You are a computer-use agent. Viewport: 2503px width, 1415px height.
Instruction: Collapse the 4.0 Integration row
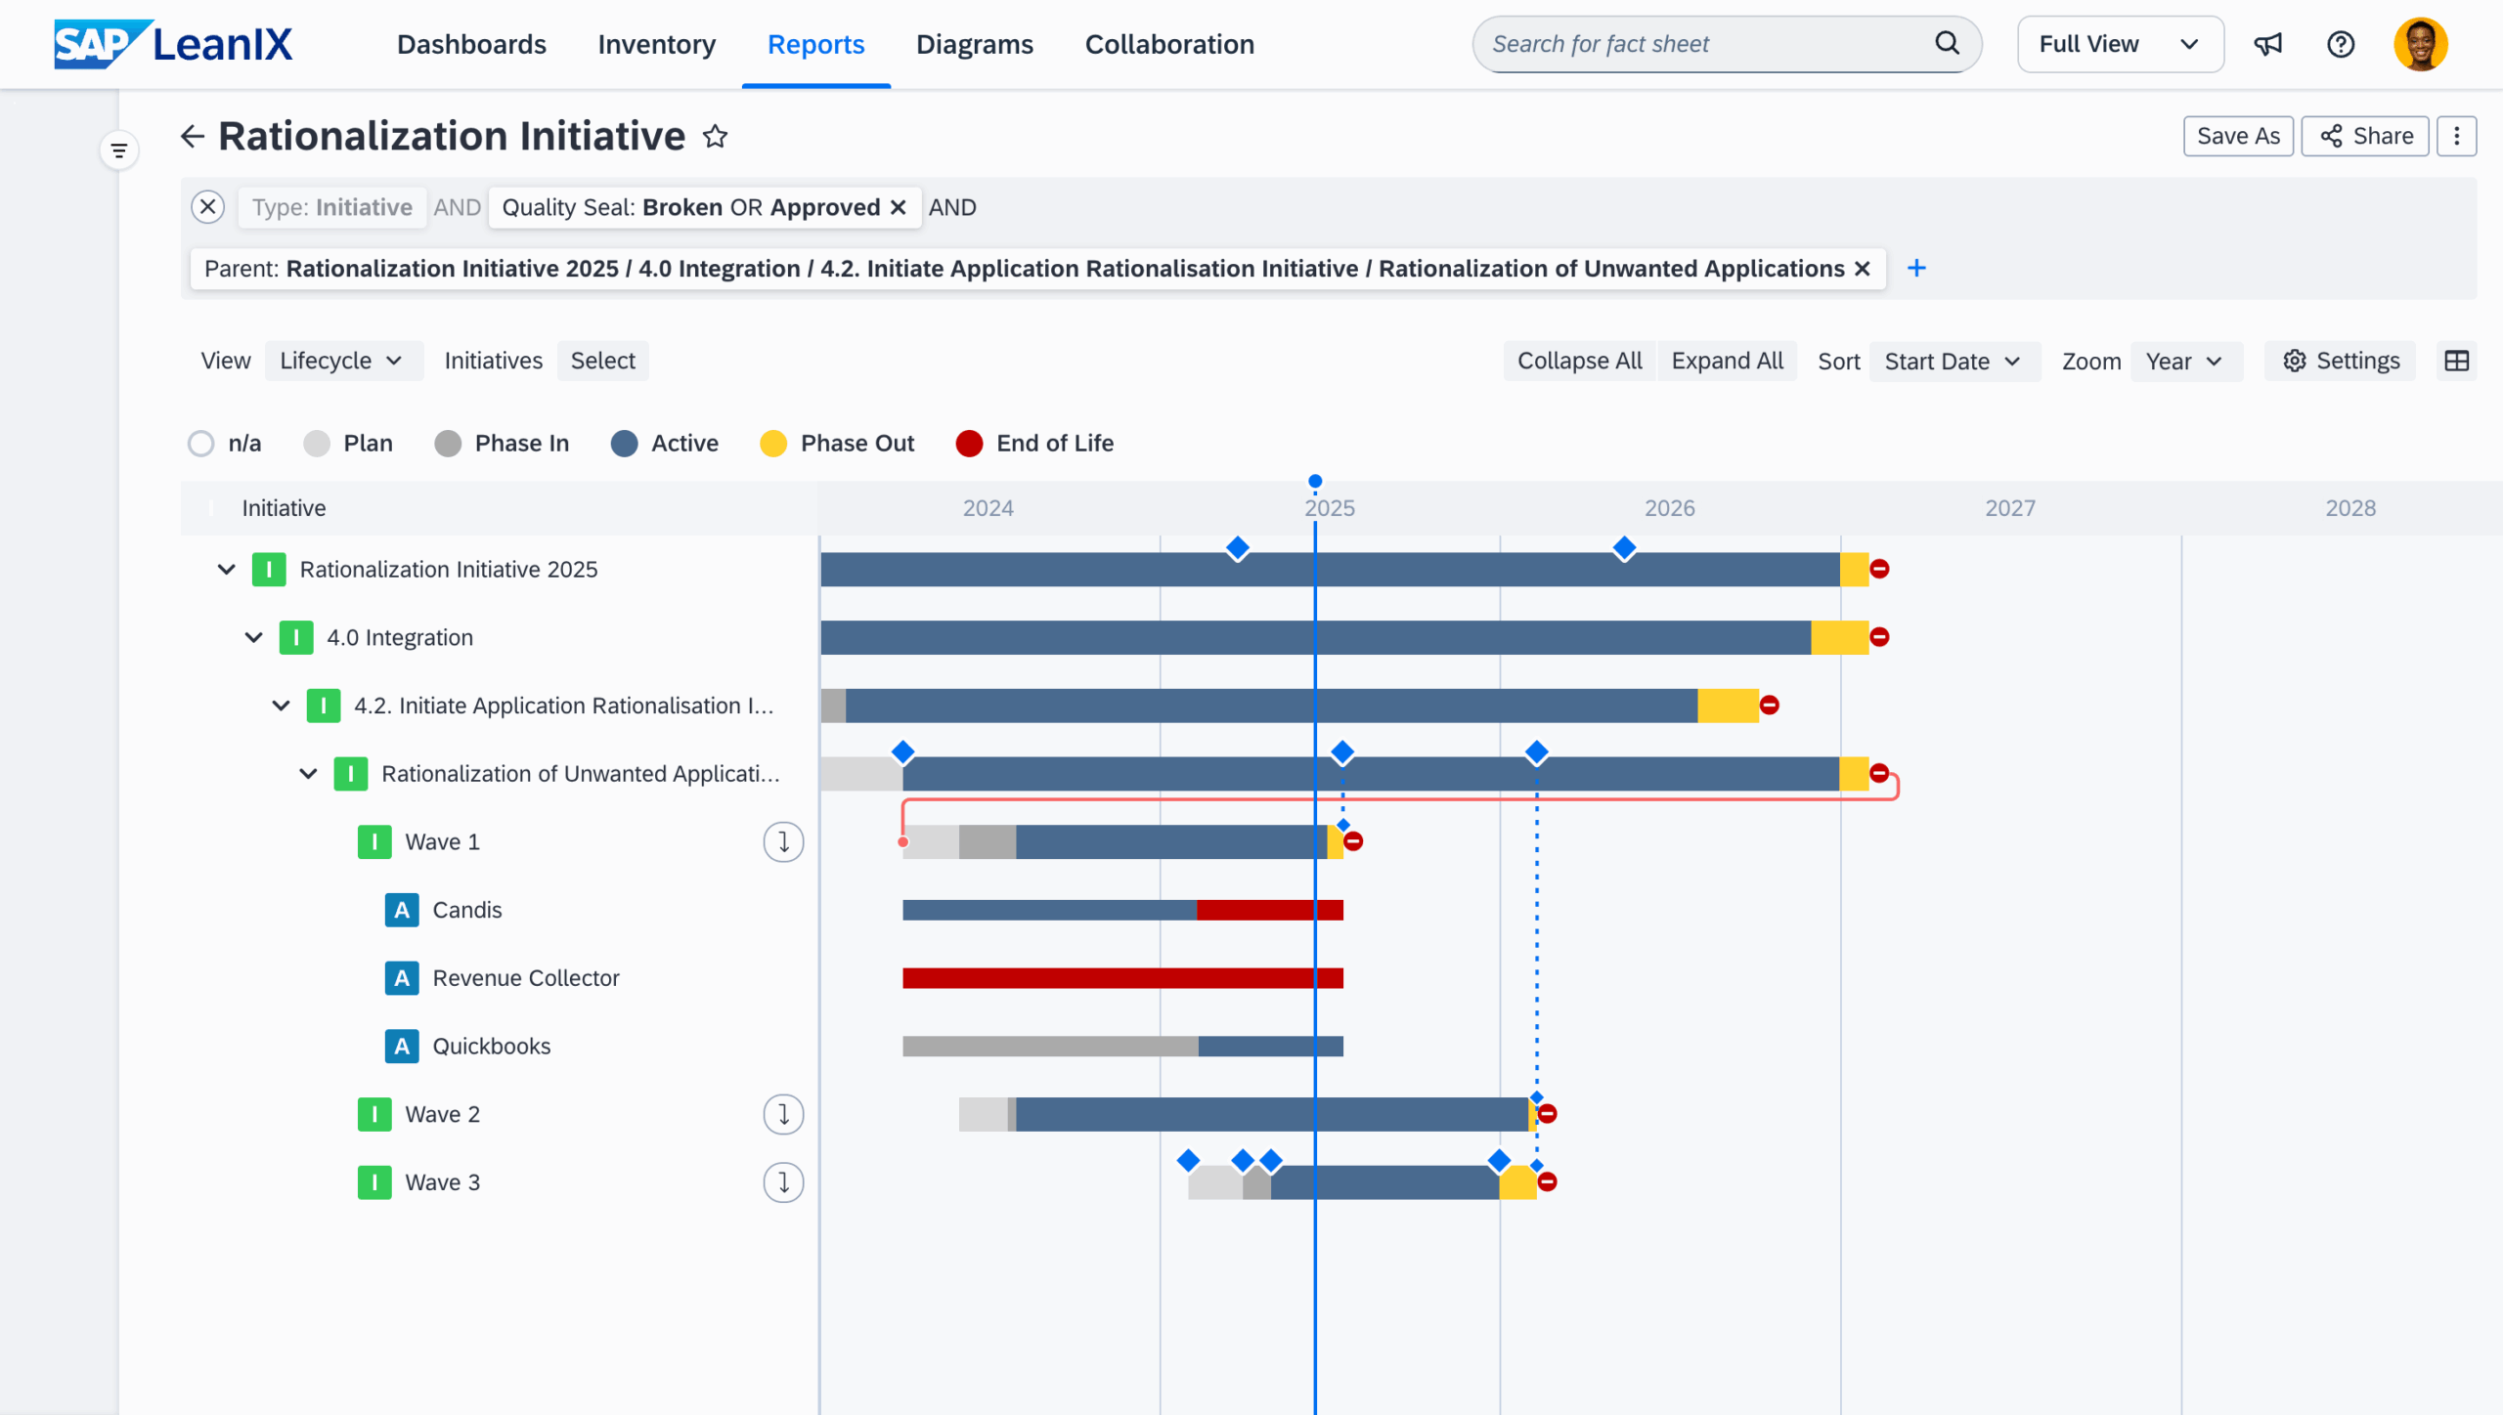tap(253, 637)
